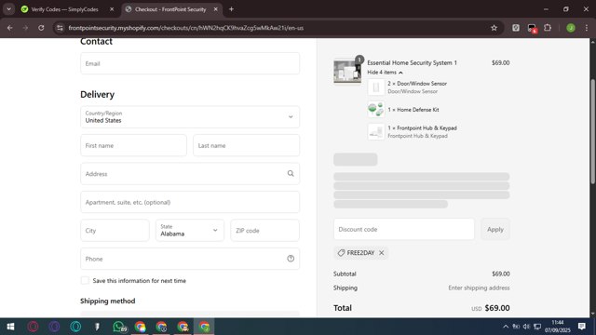Collapse the Hide 4 items list
Viewport: 596px width, 335px height.
(385, 73)
